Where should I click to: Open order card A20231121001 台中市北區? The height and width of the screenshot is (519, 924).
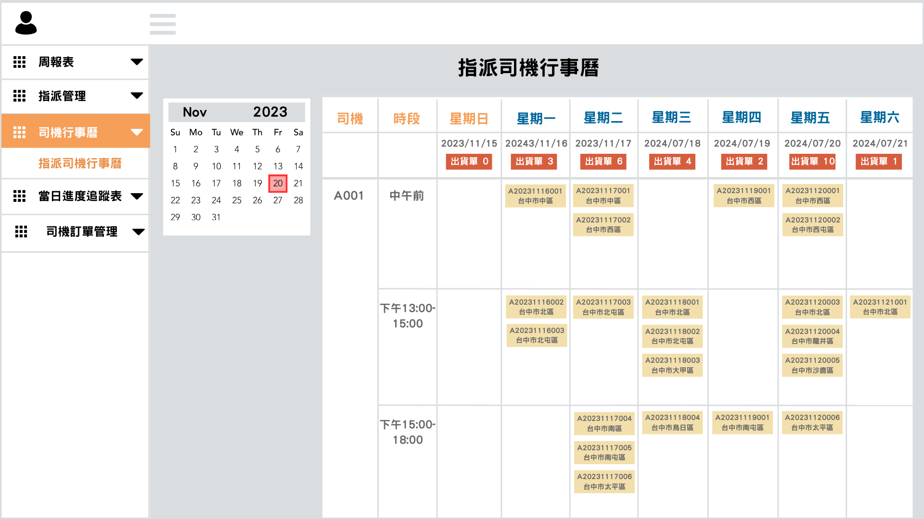click(x=880, y=307)
